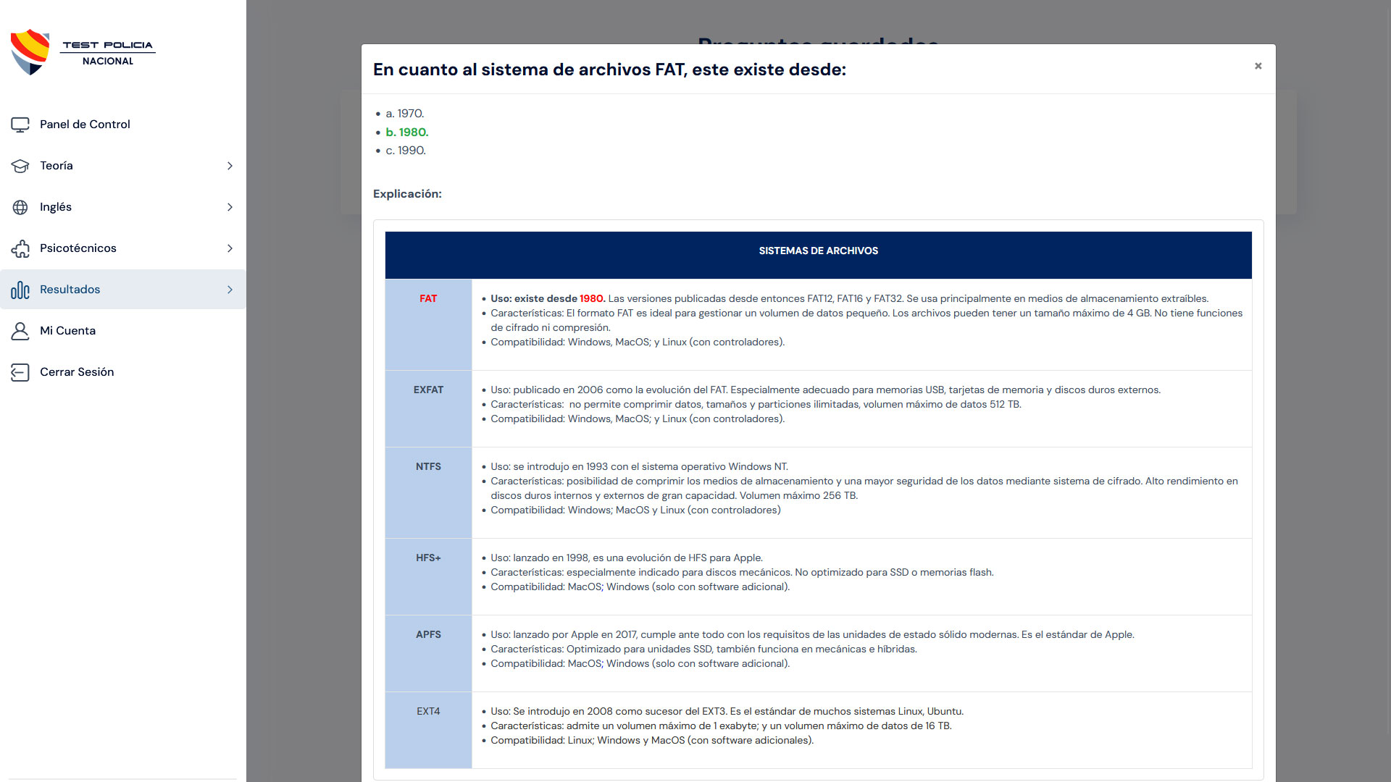The height and width of the screenshot is (782, 1391).
Task: Click the Test Policia Nacional shield logo
Action: 30,52
